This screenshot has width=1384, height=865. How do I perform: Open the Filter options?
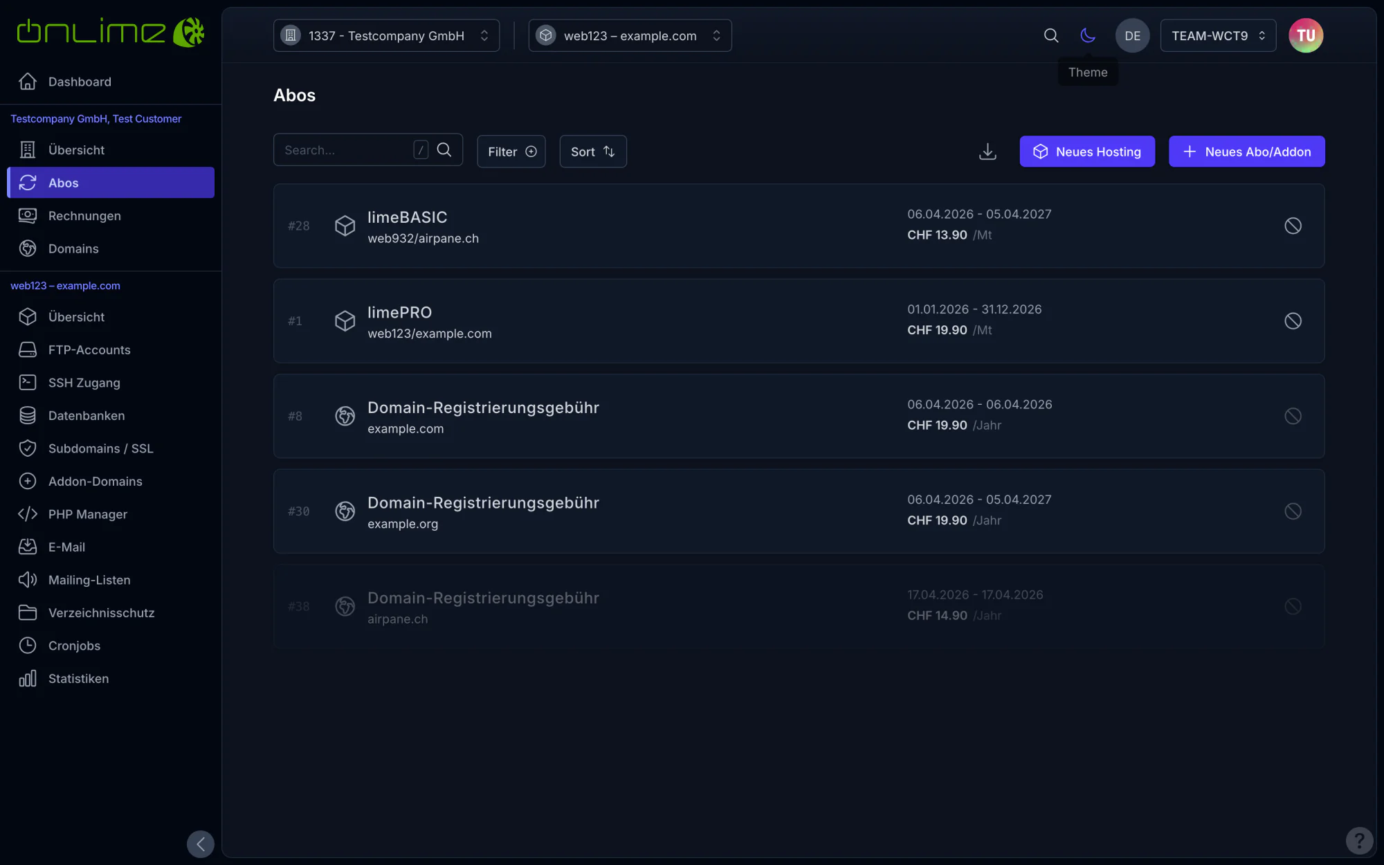511,152
